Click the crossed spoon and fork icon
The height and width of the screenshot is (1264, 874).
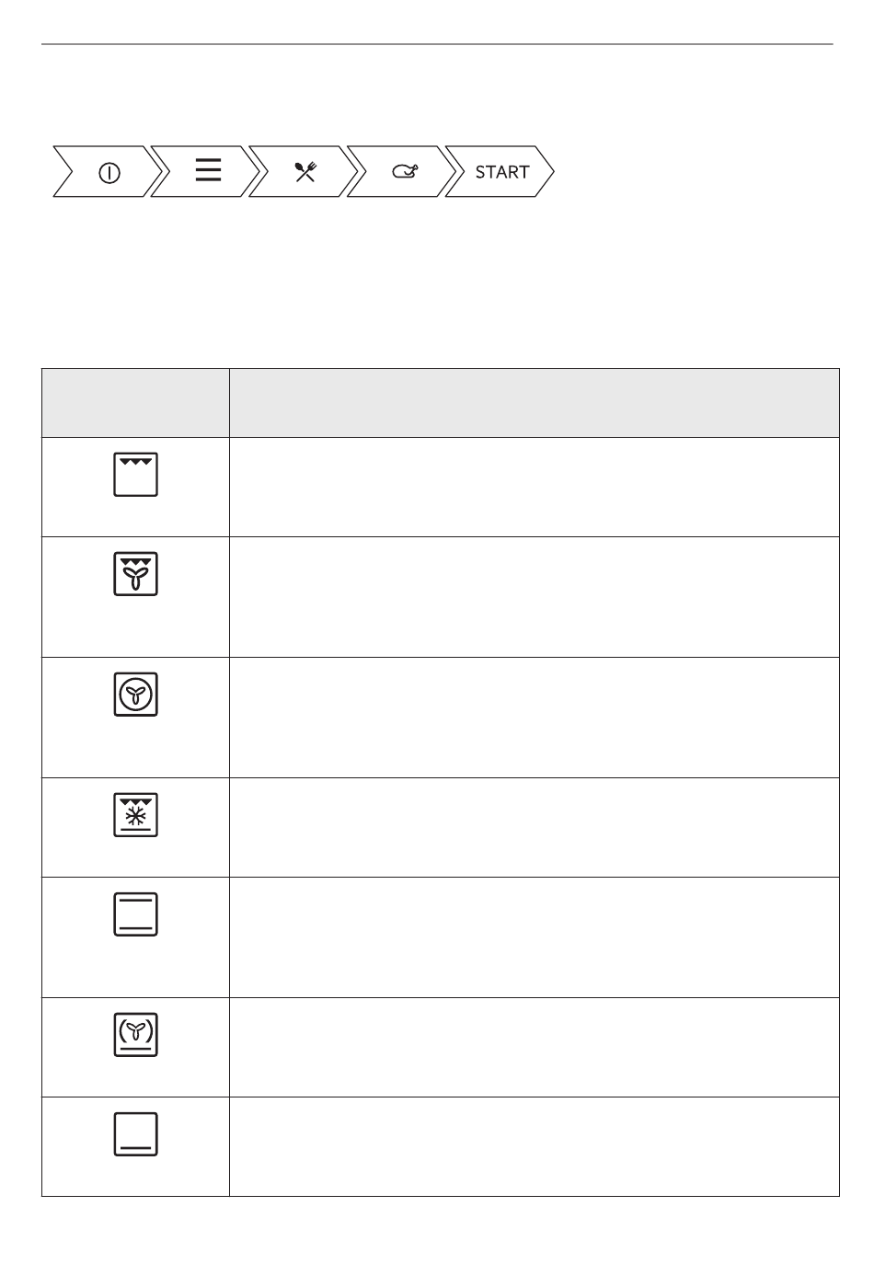pos(305,171)
